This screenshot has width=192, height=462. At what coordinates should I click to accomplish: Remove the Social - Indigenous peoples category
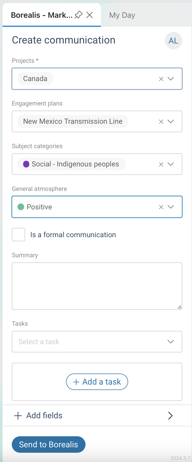(x=161, y=164)
